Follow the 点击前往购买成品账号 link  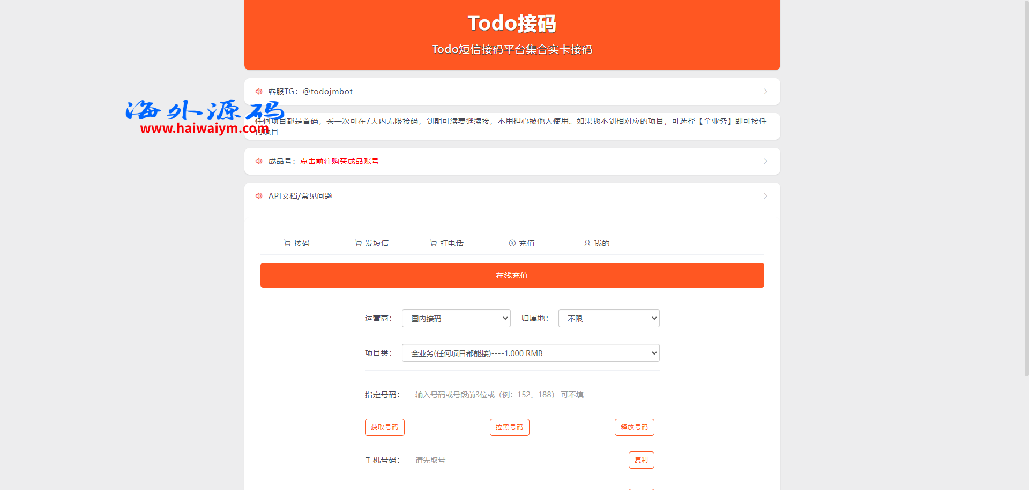[339, 161]
